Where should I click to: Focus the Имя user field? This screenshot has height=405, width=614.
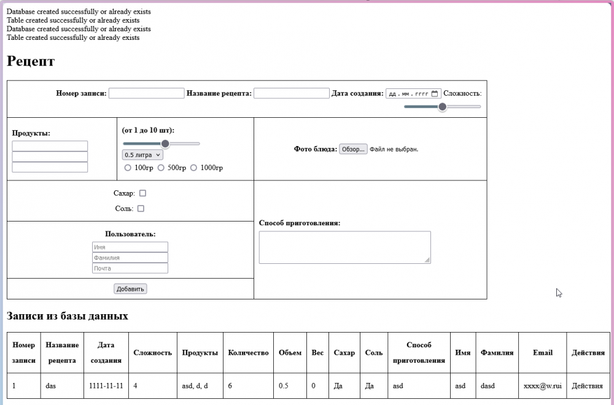(130, 247)
